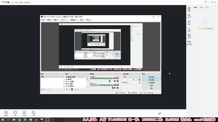Remove transition with minus in OBS transitions panel

click(137, 80)
